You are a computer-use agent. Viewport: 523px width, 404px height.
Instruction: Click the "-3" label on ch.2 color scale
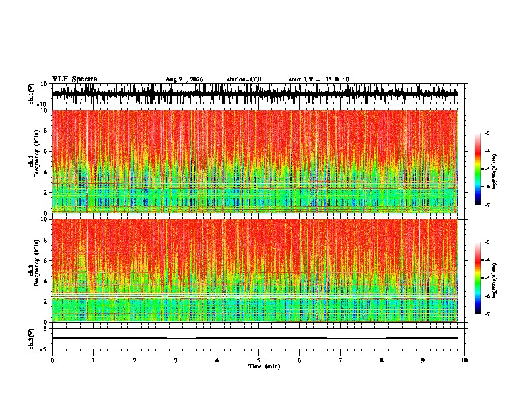coord(487,242)
